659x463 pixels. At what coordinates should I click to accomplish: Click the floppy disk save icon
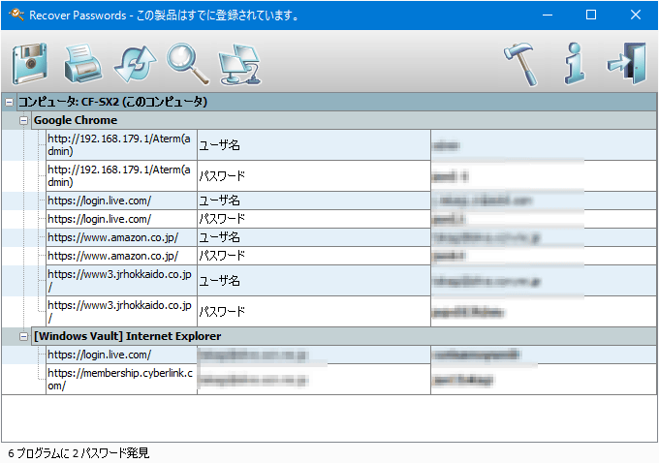click(x=29, y=64)
